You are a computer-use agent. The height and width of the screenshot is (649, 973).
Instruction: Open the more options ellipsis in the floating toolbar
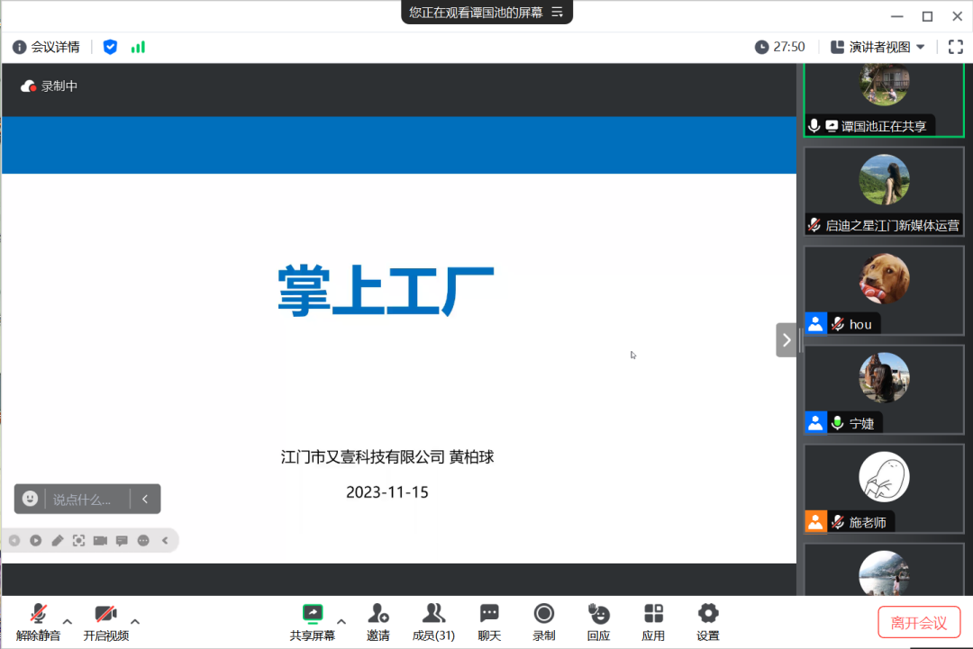(143, 540)
